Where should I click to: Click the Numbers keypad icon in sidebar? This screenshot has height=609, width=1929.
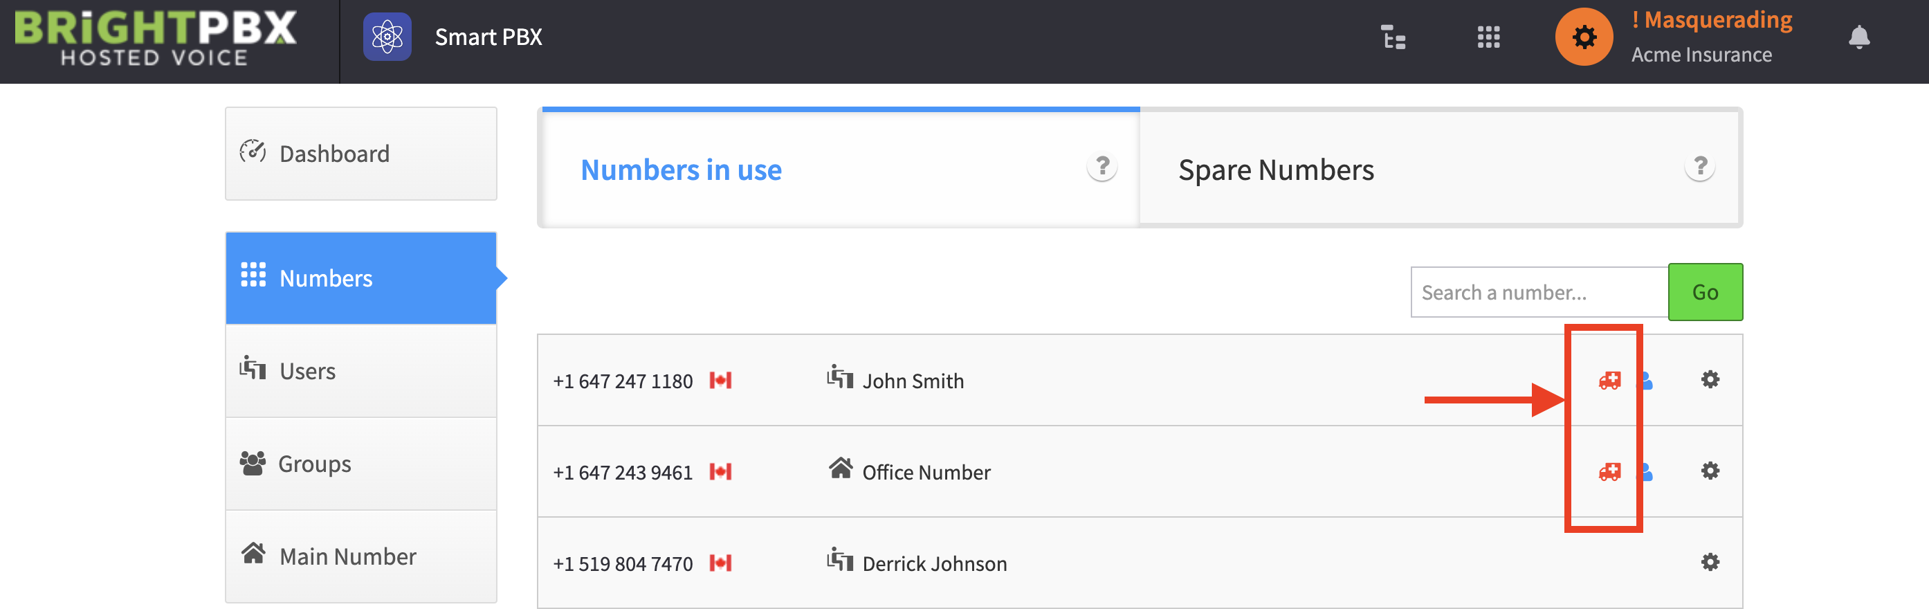(x=253, y=275)
